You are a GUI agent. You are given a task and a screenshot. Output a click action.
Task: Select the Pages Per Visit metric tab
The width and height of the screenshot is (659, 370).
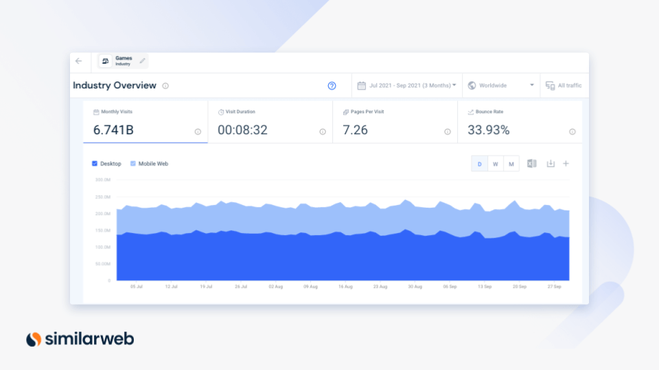[x=395, y=122]
